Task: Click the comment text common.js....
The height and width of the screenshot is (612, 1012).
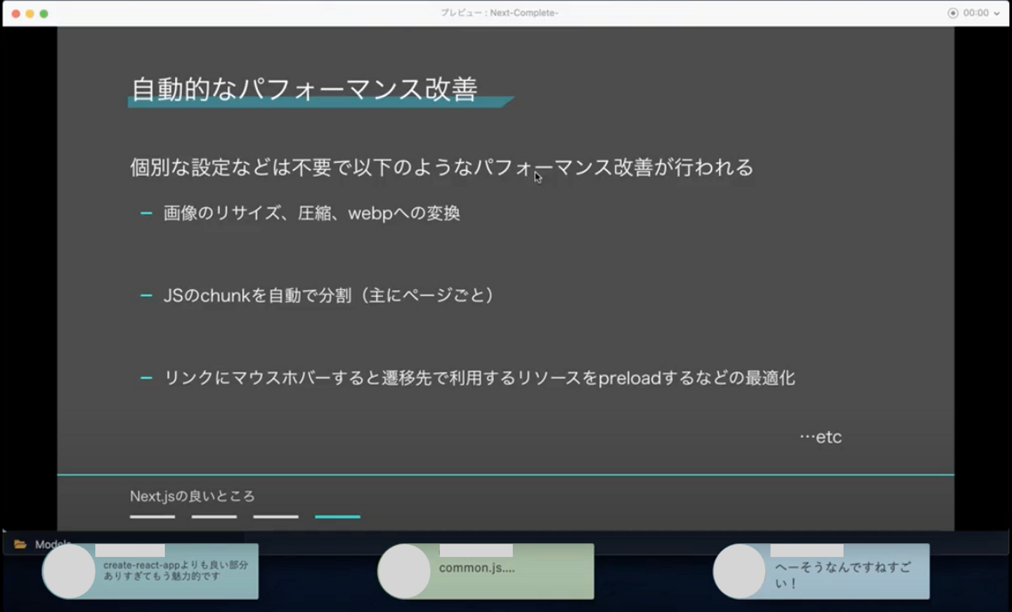Action: click(x=477, y=568)
